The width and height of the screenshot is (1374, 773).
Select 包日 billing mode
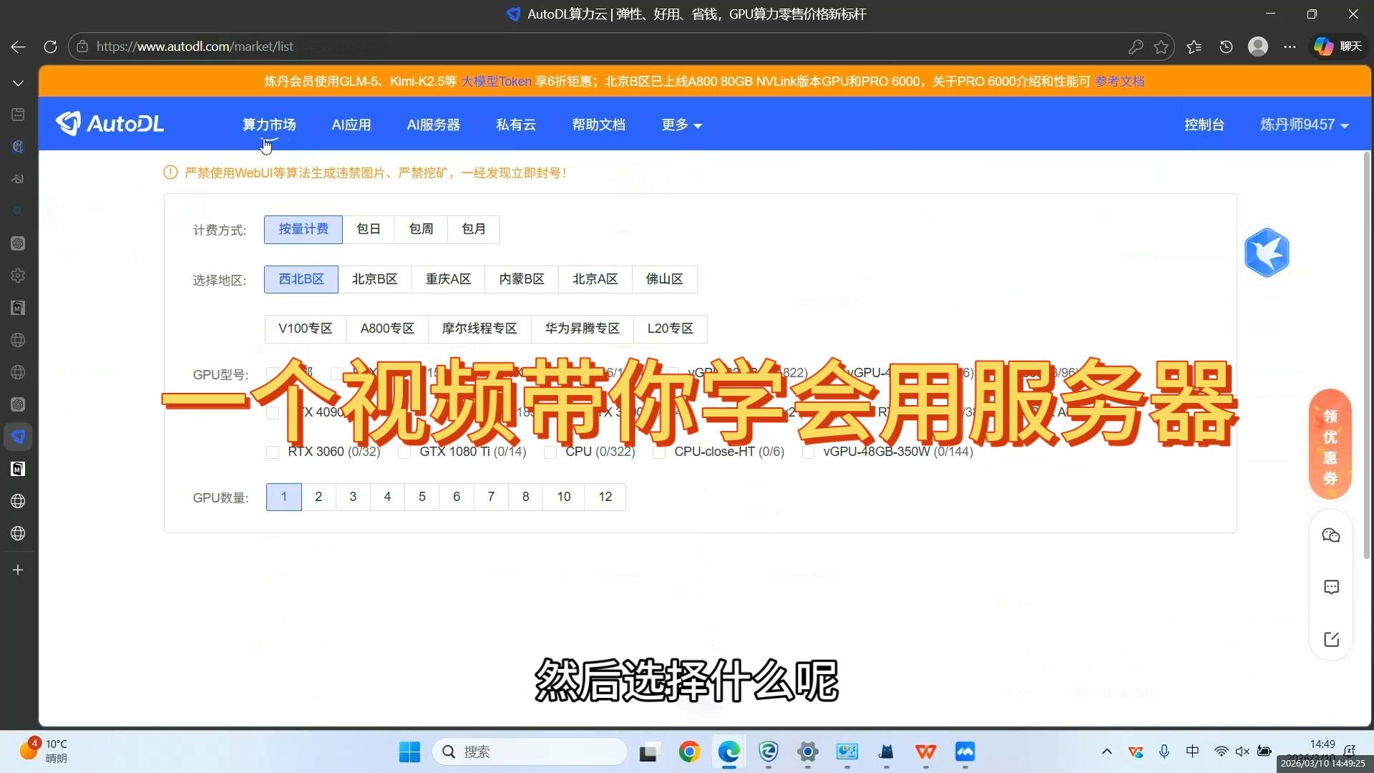[x=369, y=229]
